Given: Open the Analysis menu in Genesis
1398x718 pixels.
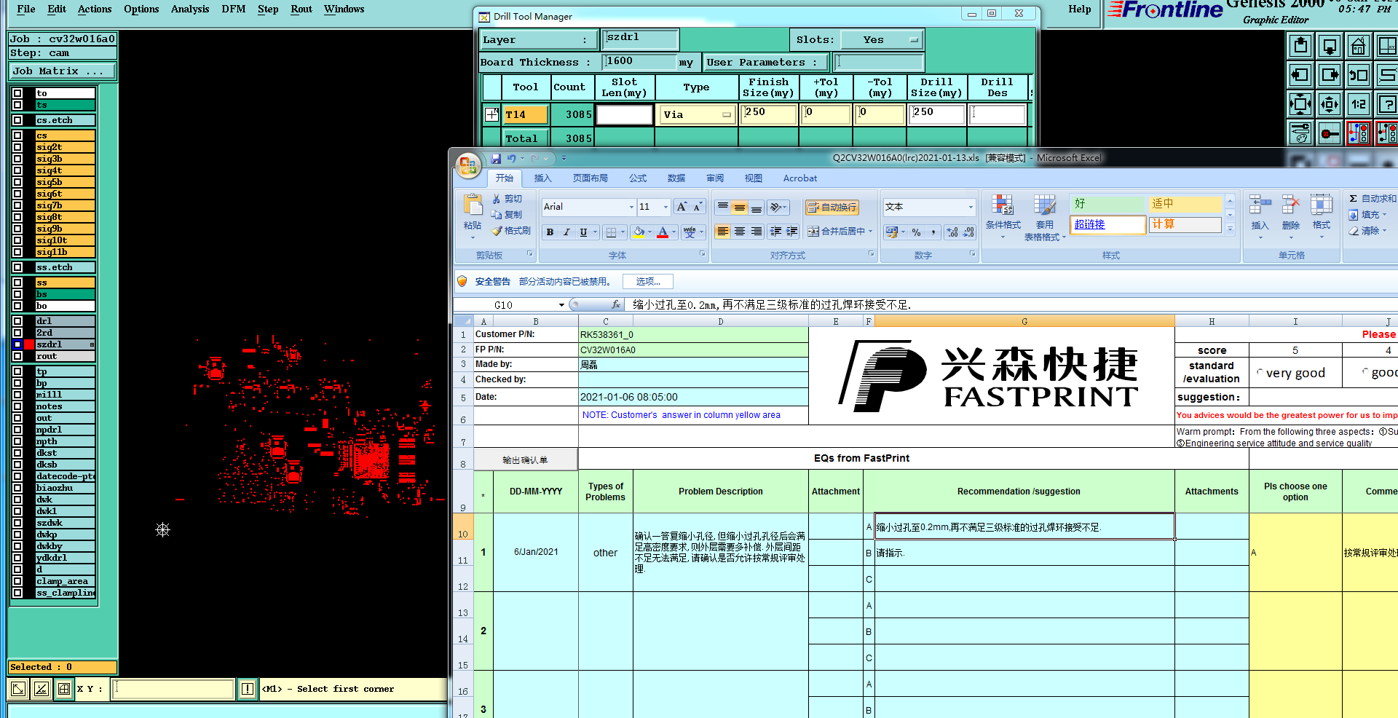Looking at the screenshot, I should click(190, 9).
